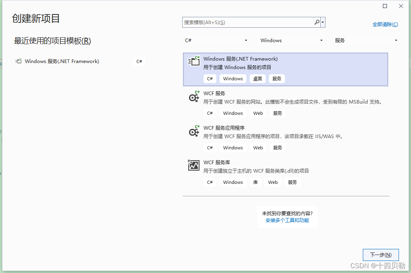The height and width of the screenshot is (273, 411).
Task: Click the 下一步 button
Action: [380, 255]
